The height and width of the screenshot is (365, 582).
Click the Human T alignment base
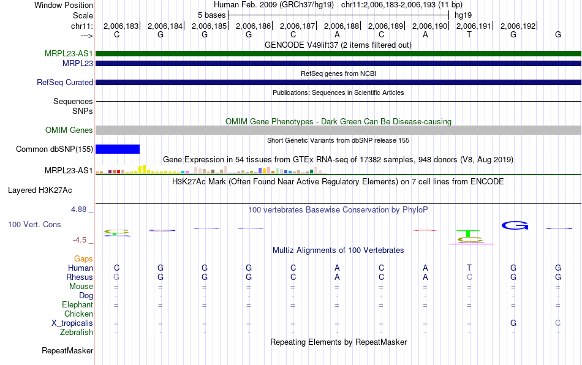click(469, 268)
